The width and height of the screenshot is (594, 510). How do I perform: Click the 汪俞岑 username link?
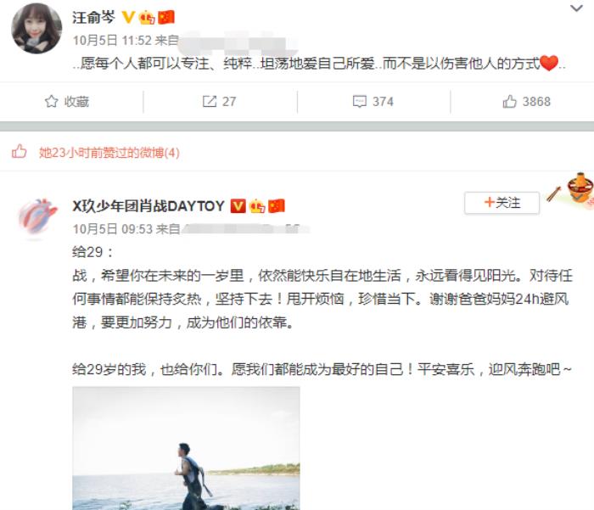coord(93,18)
